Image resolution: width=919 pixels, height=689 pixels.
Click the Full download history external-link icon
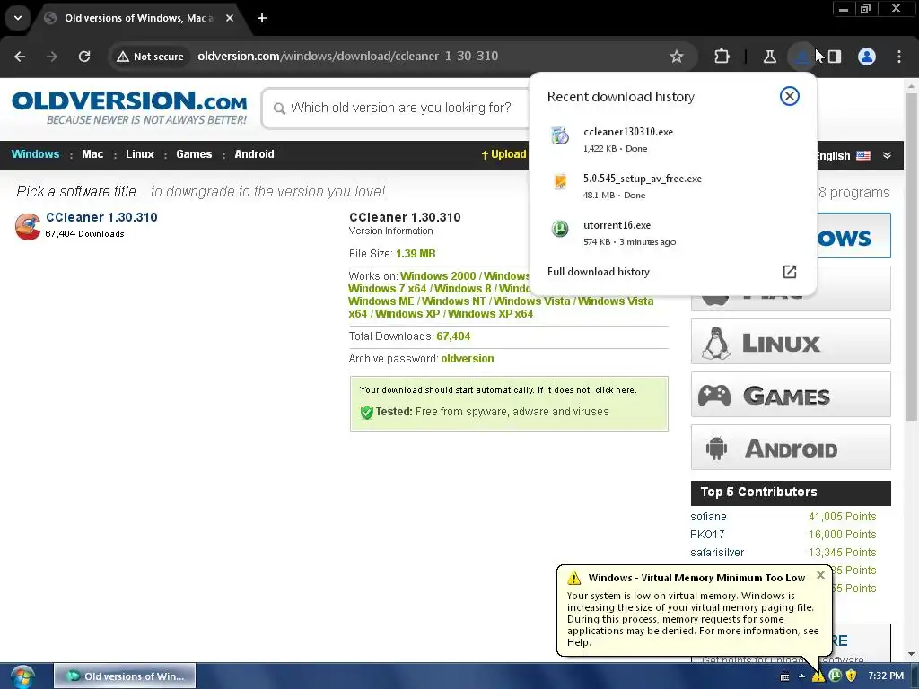coord(790,272)
